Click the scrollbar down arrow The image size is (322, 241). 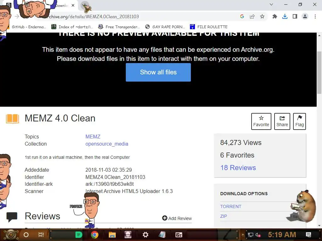(x=319, y=226)
